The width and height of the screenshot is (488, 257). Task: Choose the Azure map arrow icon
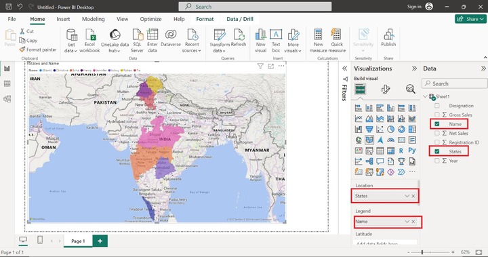pyautogui.click(x=380, y=140)
